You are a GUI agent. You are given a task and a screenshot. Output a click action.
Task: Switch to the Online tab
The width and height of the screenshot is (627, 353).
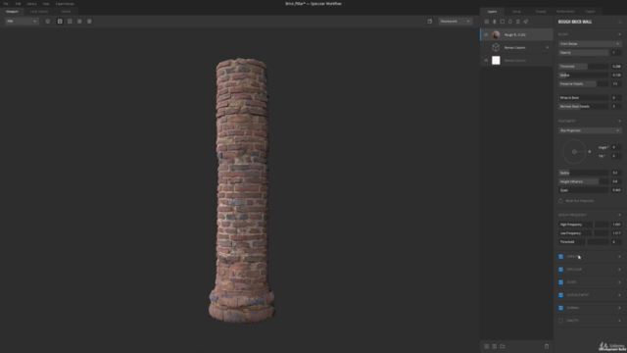(66, 12)
